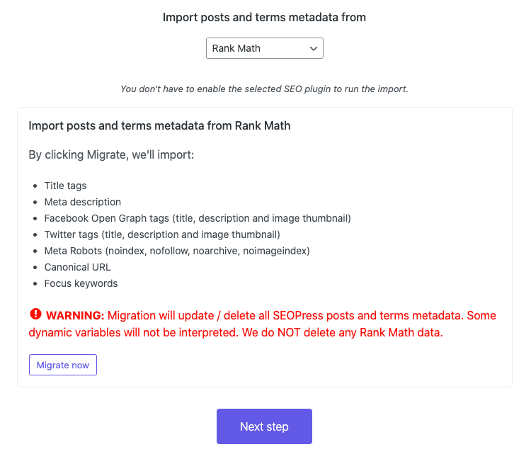Click the Facebook Open Graph tags item

coord(198,218)
